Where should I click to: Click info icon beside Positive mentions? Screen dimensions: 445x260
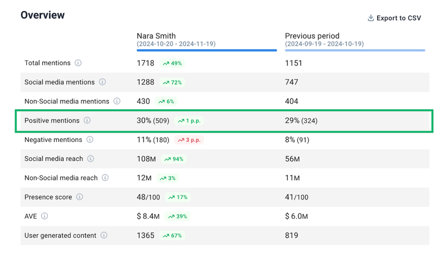tap(87, 120)
